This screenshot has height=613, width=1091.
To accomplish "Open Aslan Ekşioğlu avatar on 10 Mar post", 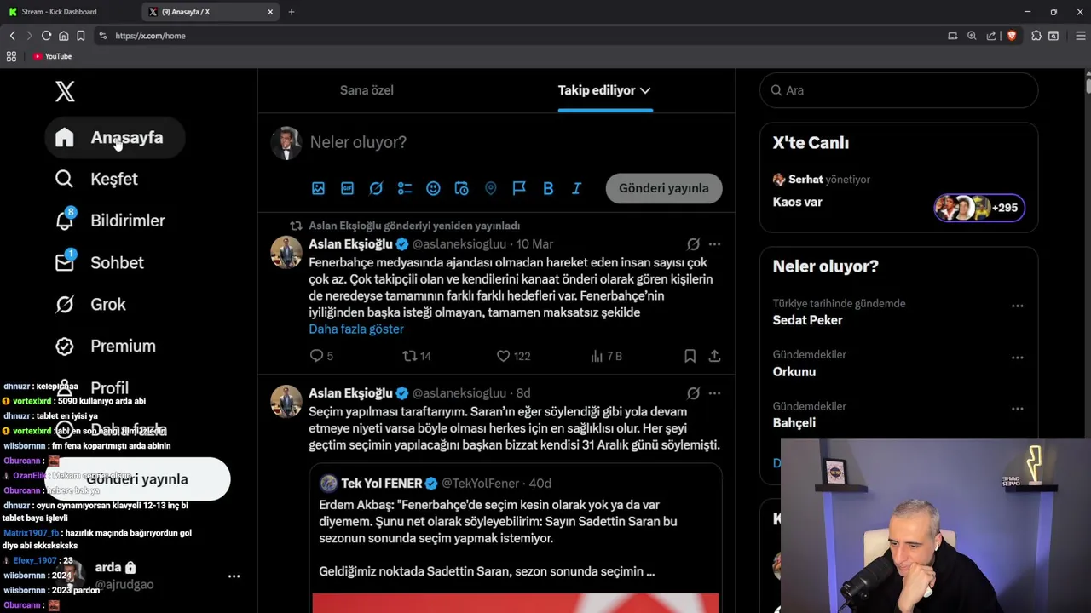I will (x=286, y=252).
